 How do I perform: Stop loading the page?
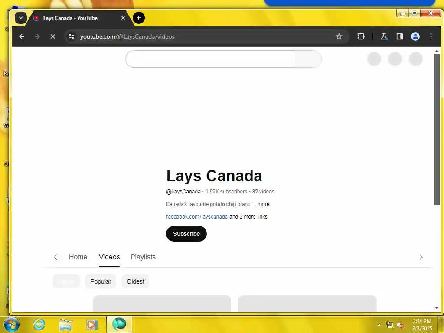[52, 36]
